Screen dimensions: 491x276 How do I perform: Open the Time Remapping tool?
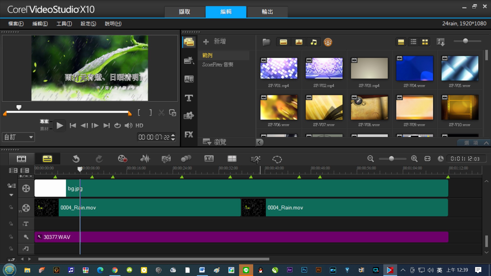(x=255, y=159)
